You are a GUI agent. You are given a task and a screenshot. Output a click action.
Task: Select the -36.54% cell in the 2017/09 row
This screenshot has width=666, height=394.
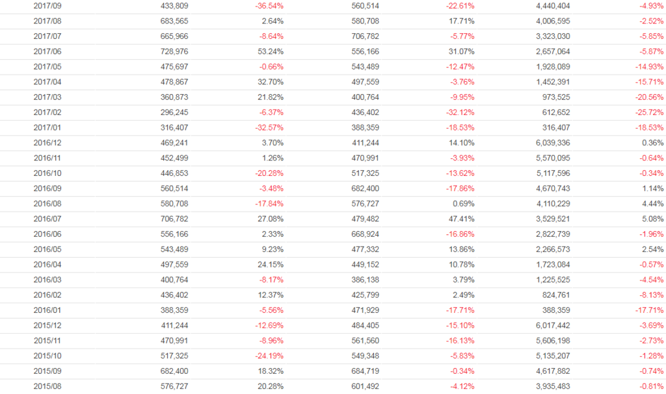268,6
